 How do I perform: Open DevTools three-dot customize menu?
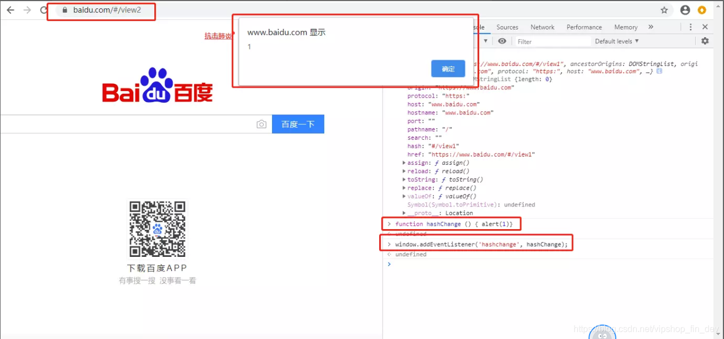pyautogui.click(x=691, y=27)
